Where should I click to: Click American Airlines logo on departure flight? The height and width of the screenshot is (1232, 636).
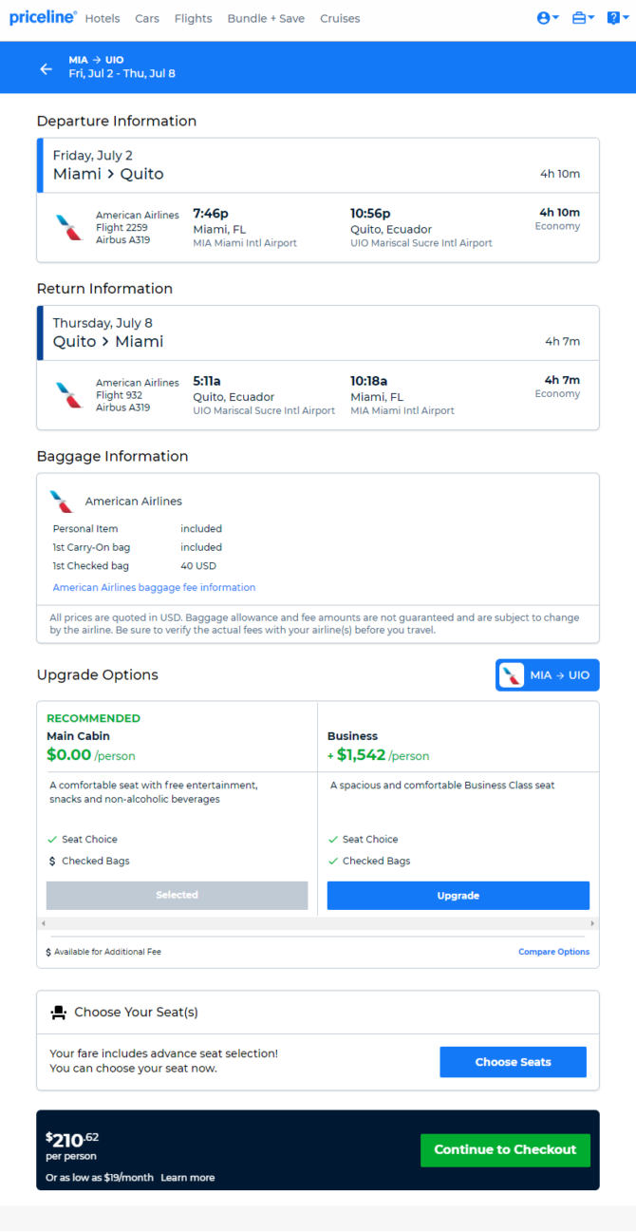(x=68, y=228)
